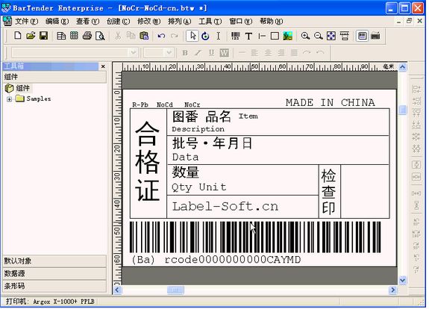Open the 排列 menu
The height and width of the screenshot is (309, 429).
(180, 22)
